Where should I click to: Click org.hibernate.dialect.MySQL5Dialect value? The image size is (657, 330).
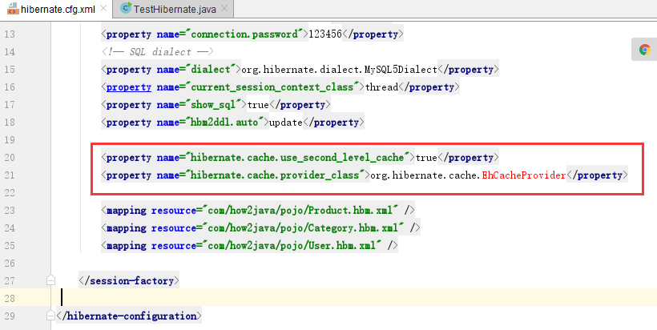click(339, 70)
